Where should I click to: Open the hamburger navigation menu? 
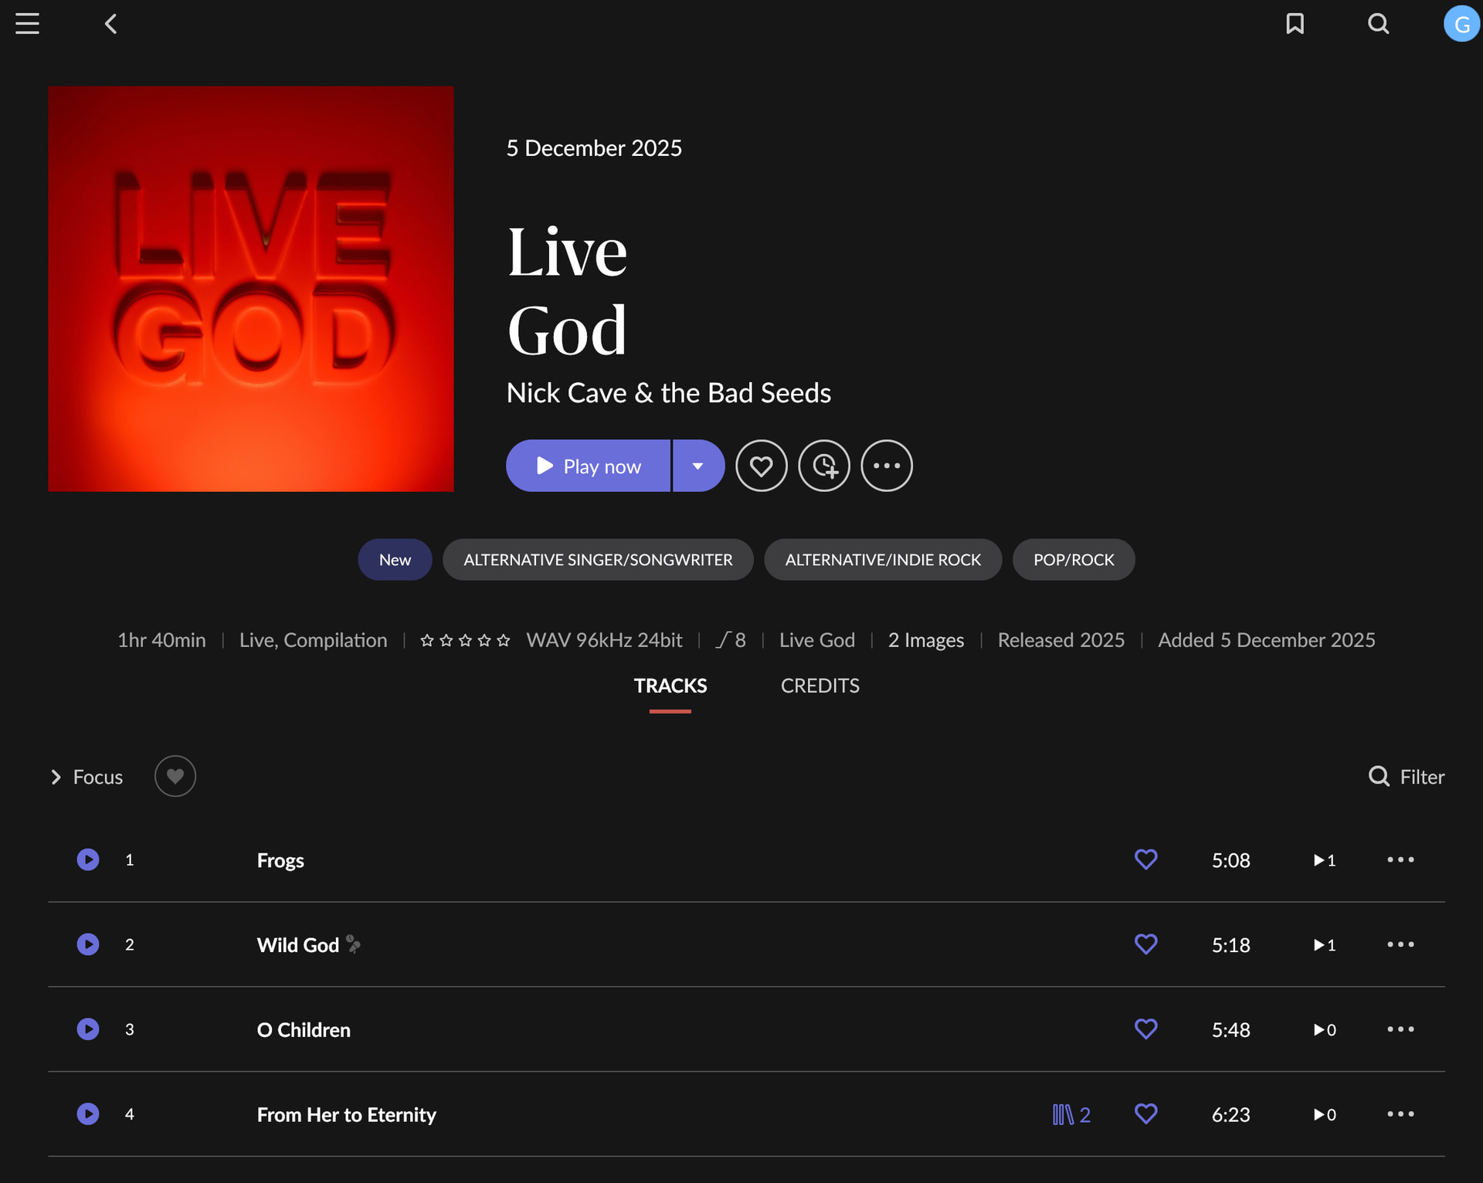click(x=27, y=24)
